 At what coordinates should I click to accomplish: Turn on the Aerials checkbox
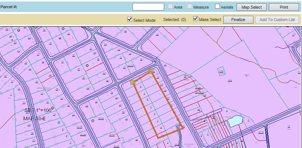(217, 6)
